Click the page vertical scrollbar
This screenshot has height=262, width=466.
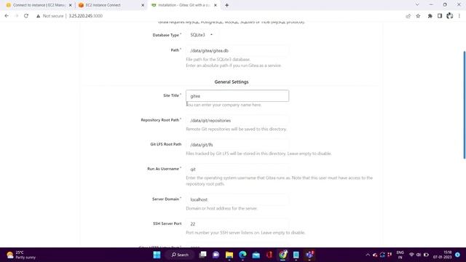[x=464, y=105]
